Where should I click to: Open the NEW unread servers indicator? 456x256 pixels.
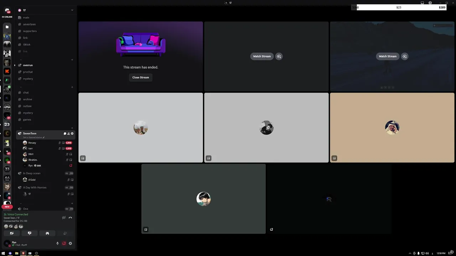click(7, 207)
